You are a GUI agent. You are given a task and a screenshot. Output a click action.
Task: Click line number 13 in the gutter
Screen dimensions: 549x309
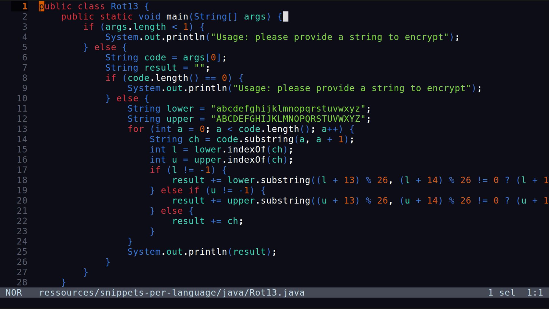point(22,129)
